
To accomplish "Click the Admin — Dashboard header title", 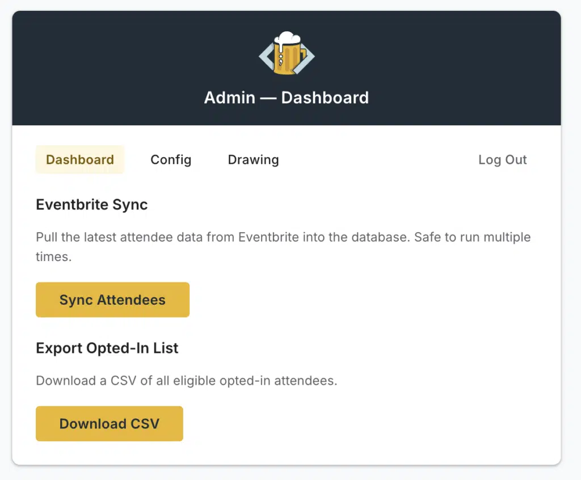I will click(x=287, y=98).
